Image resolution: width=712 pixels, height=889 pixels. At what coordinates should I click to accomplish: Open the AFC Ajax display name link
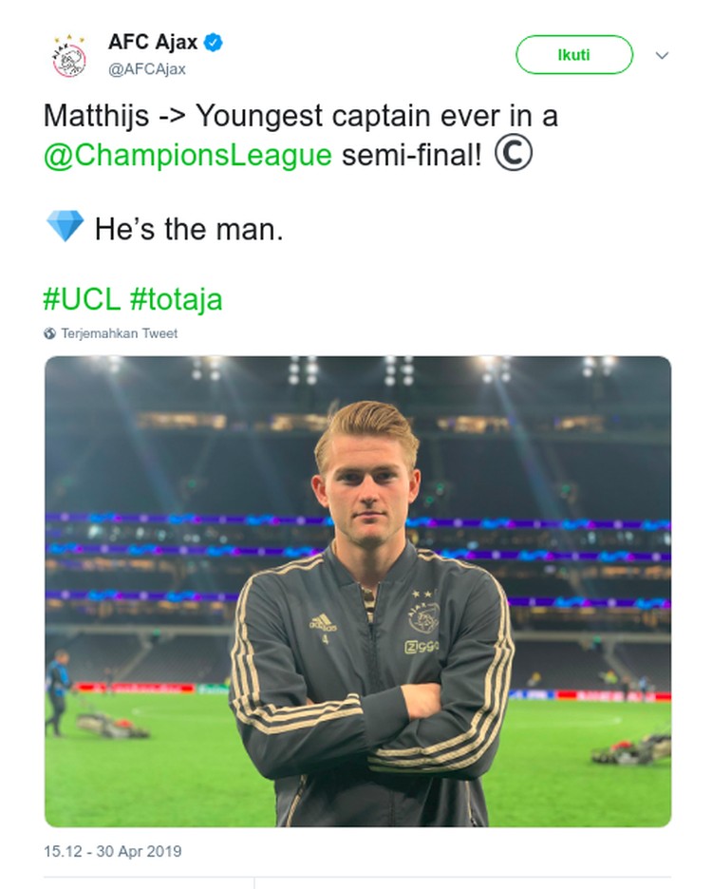click(153, 43)
